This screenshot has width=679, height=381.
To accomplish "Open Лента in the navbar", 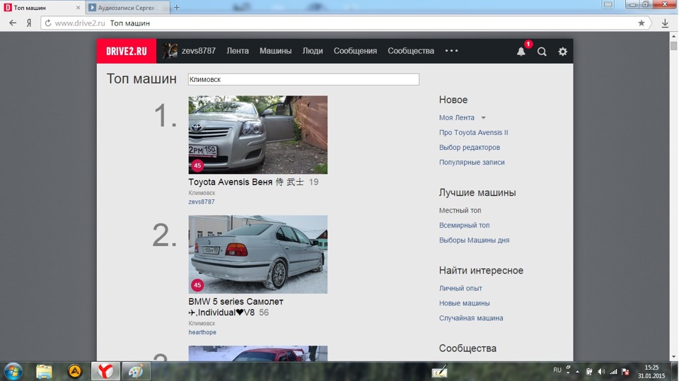I will tap(238, 51).
